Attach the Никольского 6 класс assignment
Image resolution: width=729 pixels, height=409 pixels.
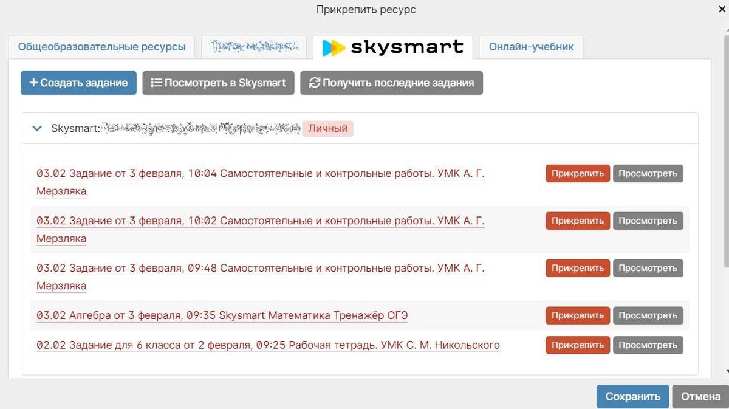point(578,345)
